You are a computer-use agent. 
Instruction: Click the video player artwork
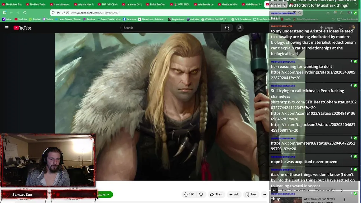pos(162,107)
